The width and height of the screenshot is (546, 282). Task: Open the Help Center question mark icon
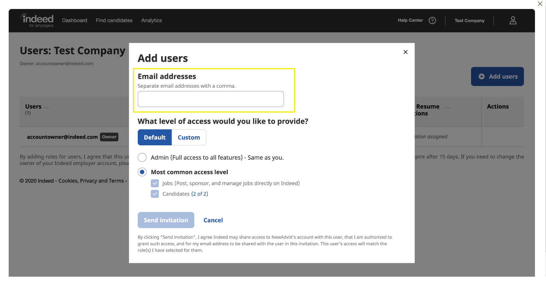click(432, 20)
